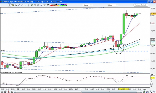
Task: Click the scrollbar right arrow
Action: tap(141, 92)
